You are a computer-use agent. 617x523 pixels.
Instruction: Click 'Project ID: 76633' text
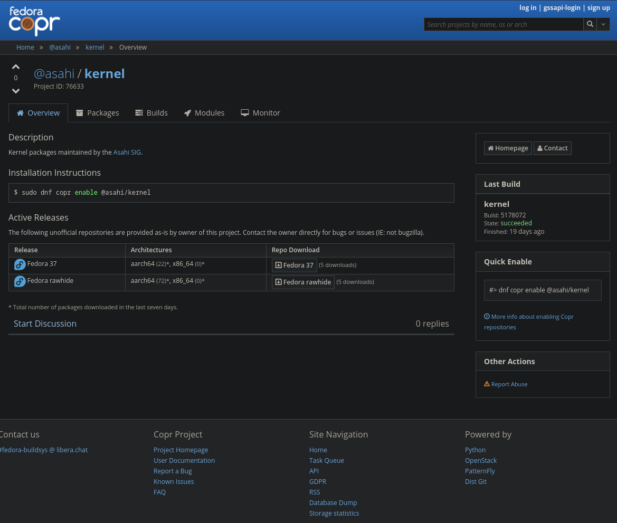(x=59, y=87)
